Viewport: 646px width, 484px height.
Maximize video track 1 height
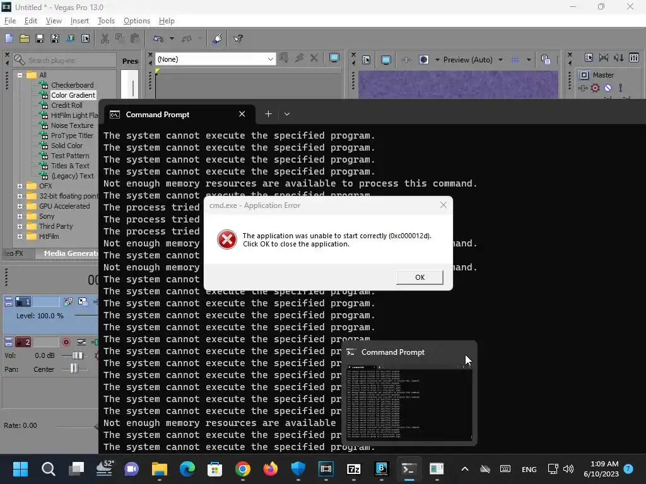coord(8,304)
